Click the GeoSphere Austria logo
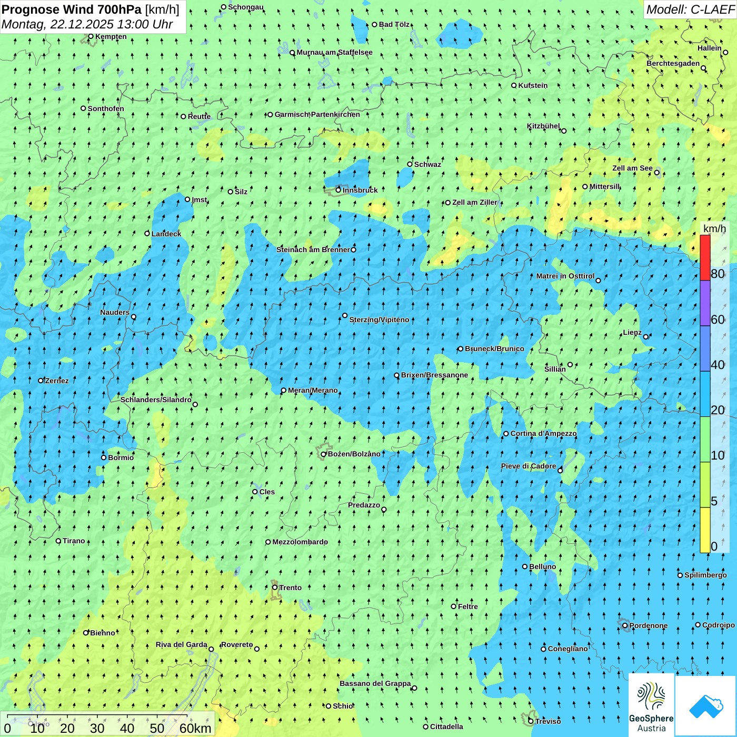Screen dimensions: 737x737 click(651, 705)
